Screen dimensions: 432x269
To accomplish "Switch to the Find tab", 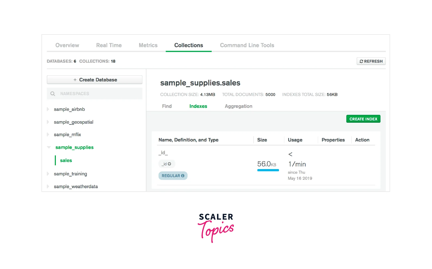I will pos(167,106).
